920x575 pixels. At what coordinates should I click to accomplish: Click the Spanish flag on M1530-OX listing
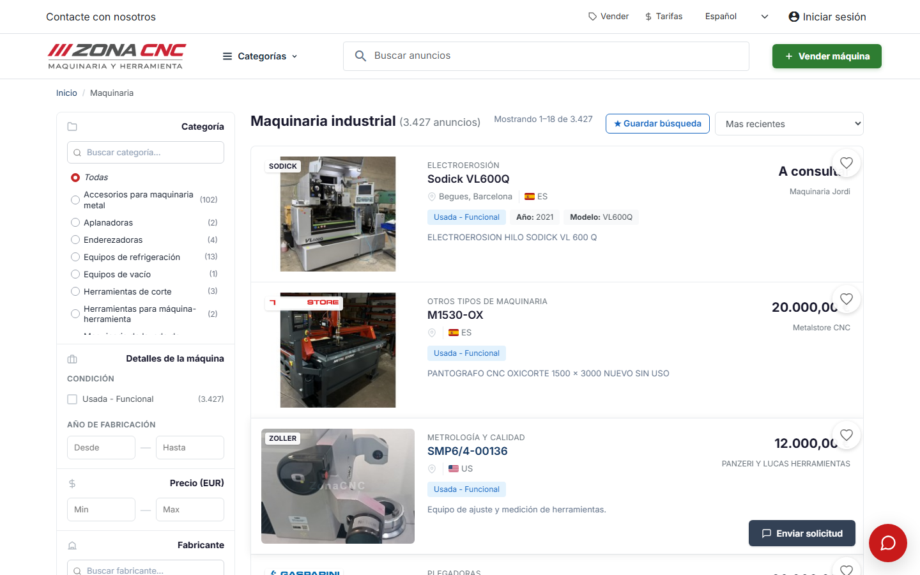tap(454, 333)
